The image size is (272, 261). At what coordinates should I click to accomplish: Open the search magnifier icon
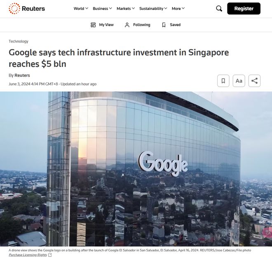[219, 9]
